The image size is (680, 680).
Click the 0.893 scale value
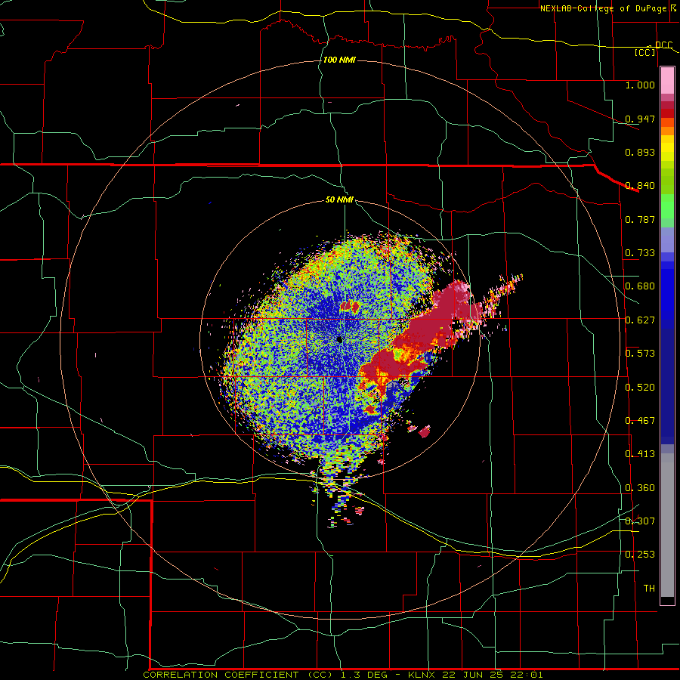(640, 152)
